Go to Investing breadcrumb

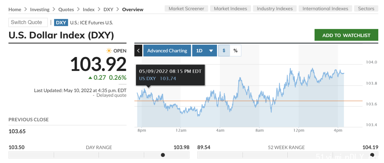40,10
